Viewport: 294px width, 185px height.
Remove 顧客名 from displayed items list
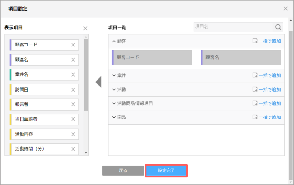coord(73,60)
